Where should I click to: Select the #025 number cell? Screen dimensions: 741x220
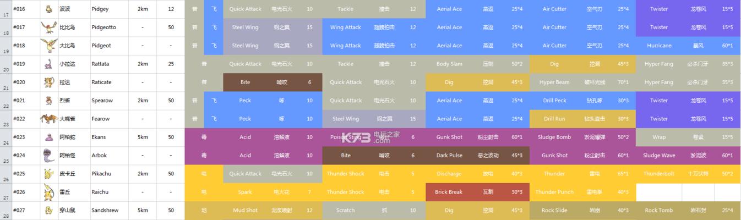(x=26, y=174)
